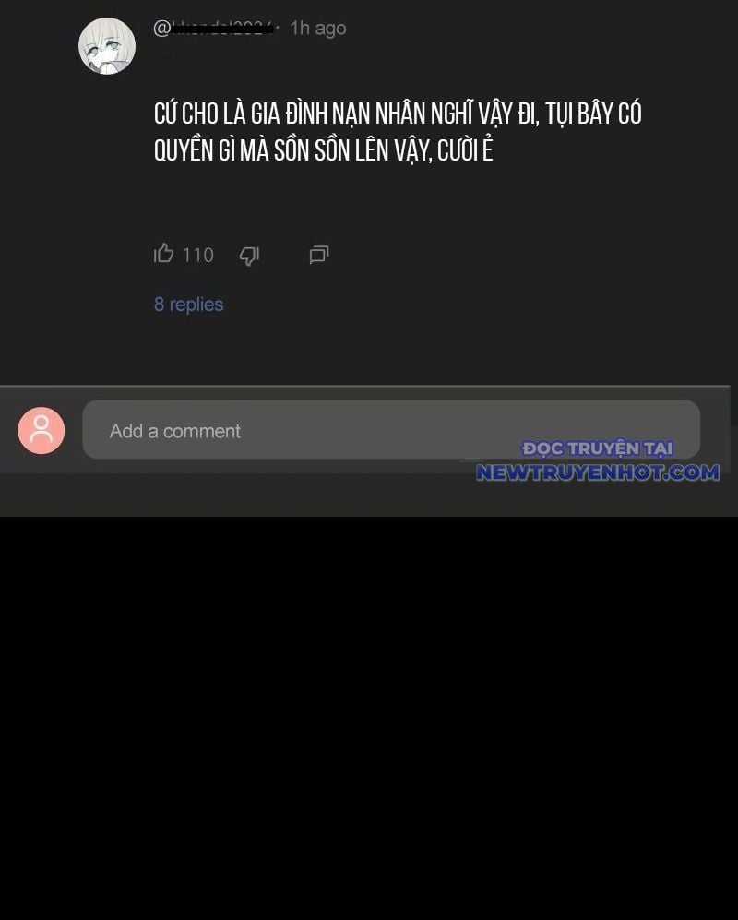Click the words TỤI BÂY CÓ
The image size is (738, 920).
point(594,114)
